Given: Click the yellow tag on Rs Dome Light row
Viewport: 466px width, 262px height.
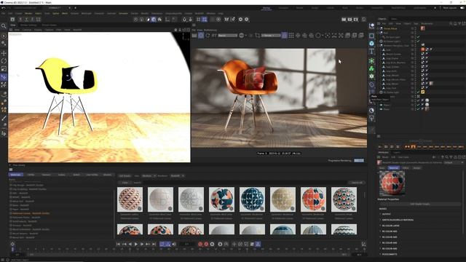Looking at the screenshot, I should (x=422, y=92).
